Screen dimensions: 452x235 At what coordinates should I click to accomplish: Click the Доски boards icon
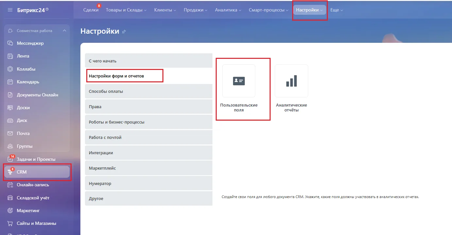click(10, 108)
